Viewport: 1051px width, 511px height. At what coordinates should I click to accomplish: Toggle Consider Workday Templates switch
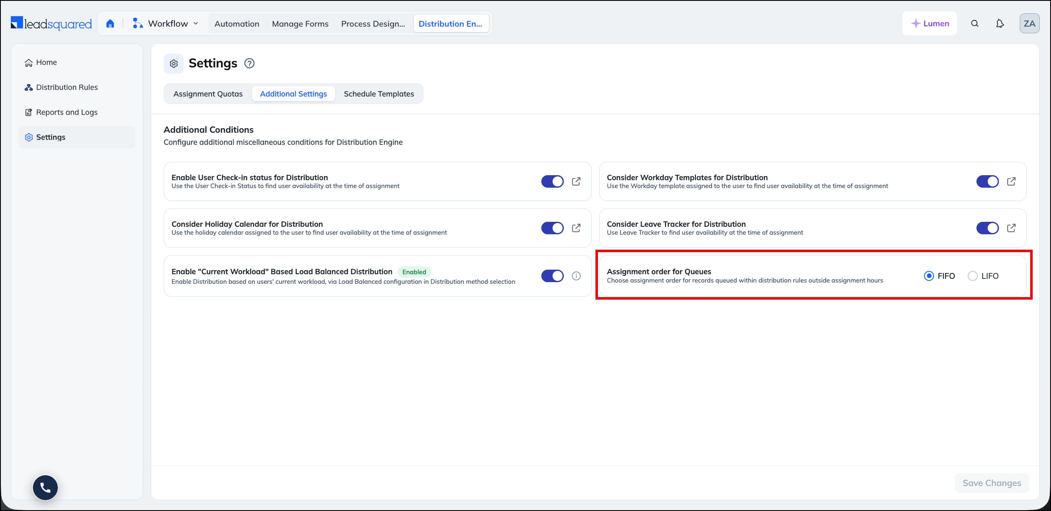pyautogui.click(x=987, y=181)
